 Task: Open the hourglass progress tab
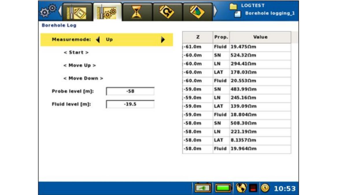[137, 12]
